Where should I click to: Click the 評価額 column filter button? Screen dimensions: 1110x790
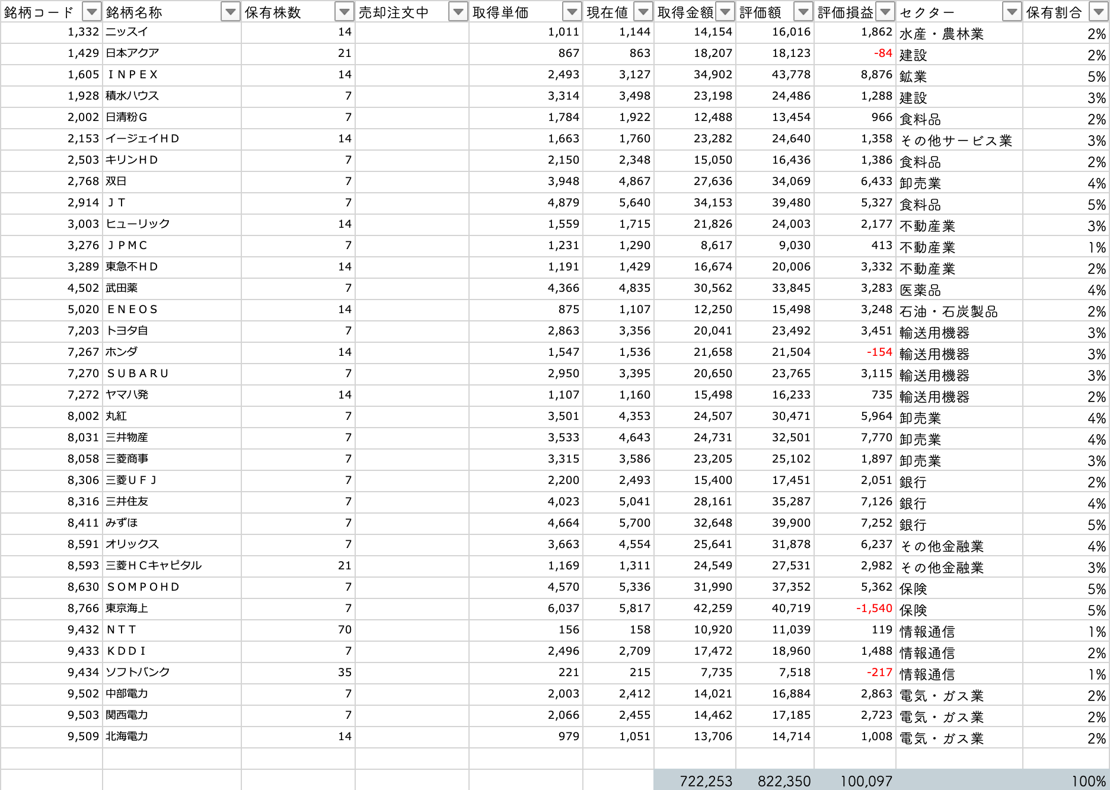pyautogui.click(x=803, y=12)
